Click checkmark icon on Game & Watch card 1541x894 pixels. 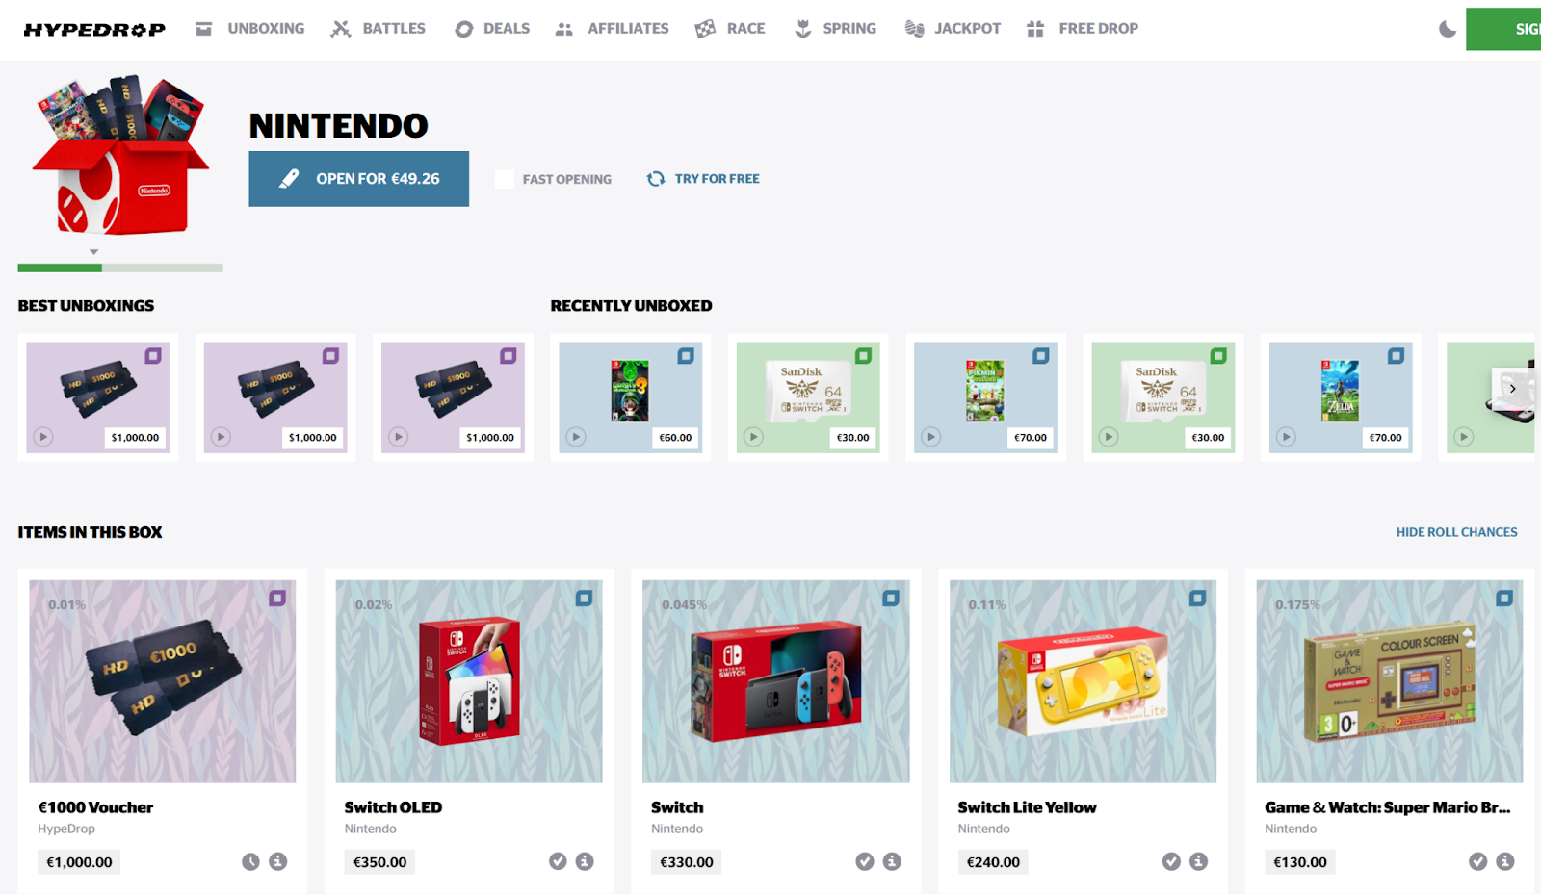[x=1477, y=861]
